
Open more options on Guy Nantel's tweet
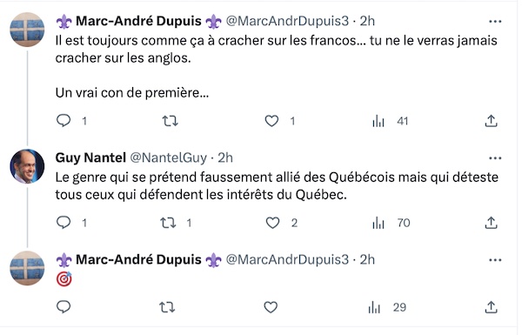click(495, 158)
